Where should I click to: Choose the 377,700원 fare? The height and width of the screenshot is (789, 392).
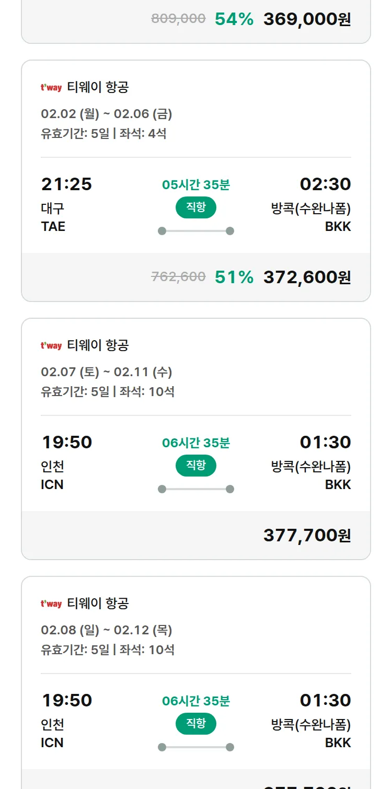pyautogui.click(x=307, y=535)
